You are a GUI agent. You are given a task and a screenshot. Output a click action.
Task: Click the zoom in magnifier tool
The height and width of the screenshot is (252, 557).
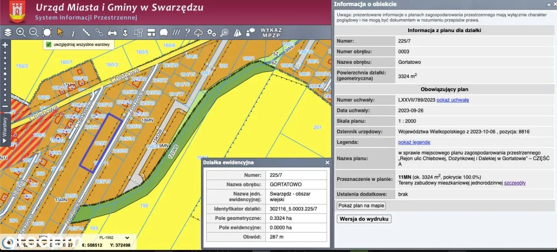click(x=20, y=32)
